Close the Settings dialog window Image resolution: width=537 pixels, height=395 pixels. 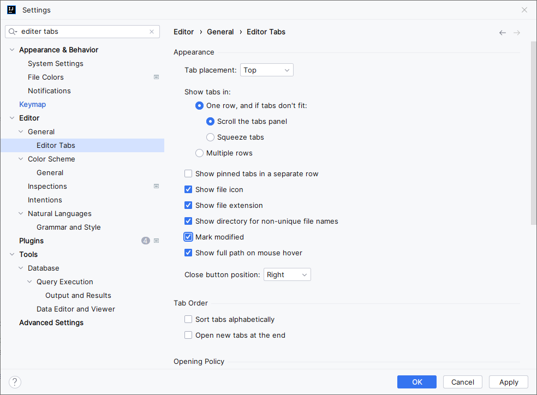[524, 10]
